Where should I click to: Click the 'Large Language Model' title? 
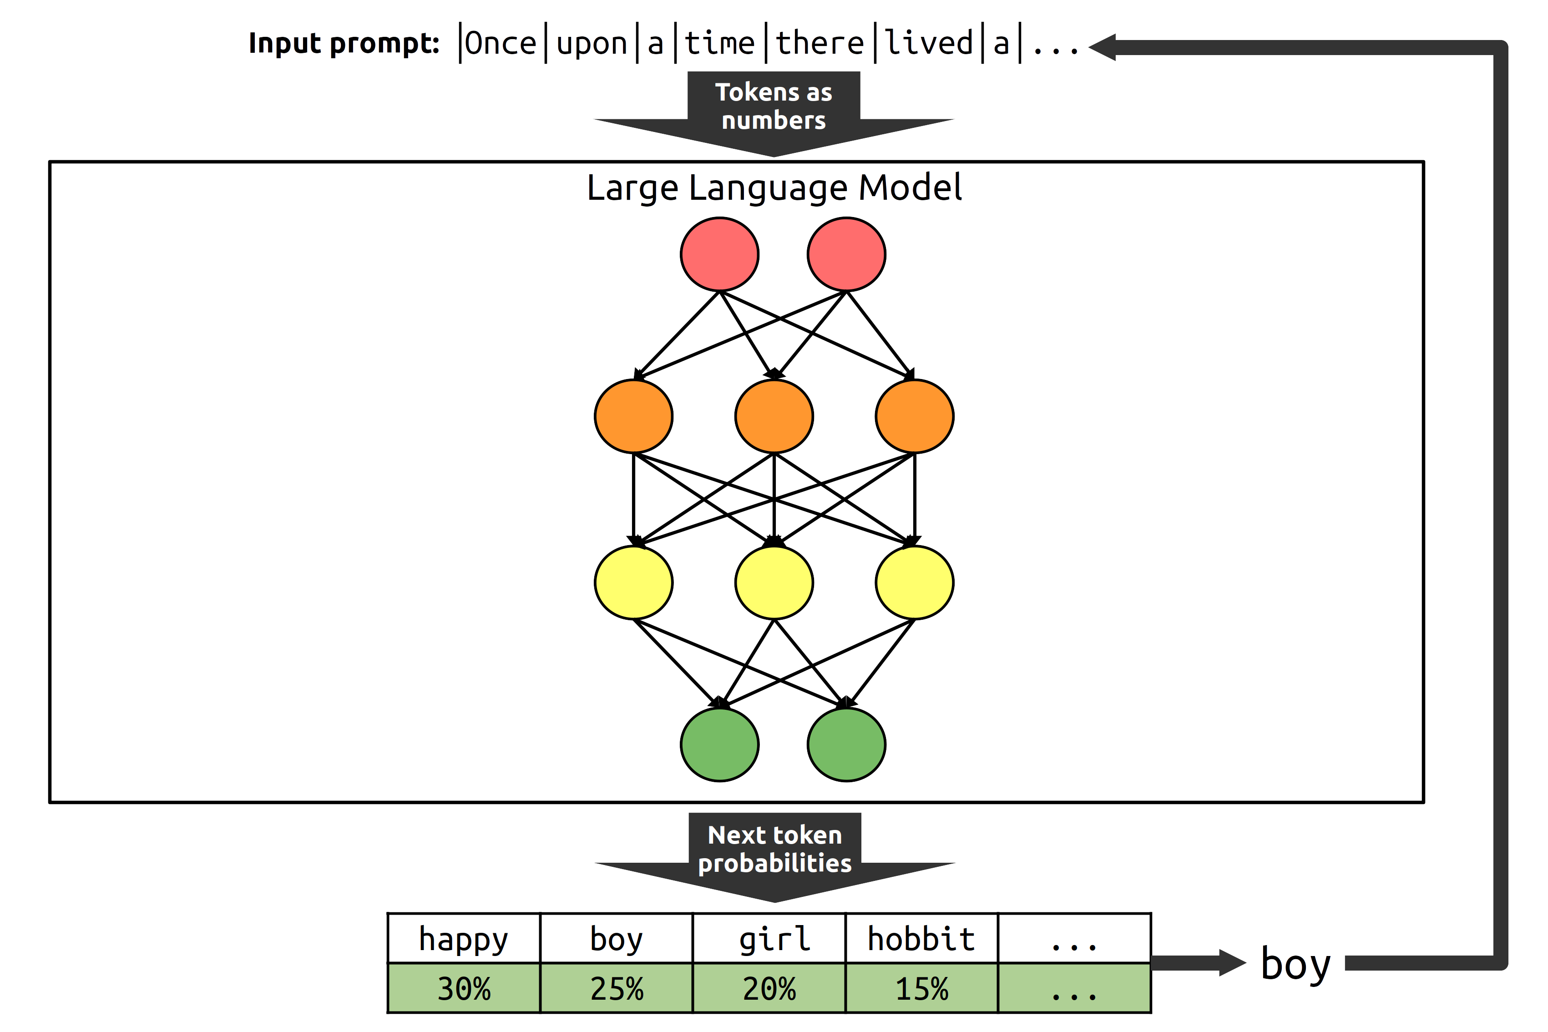(x=774, y=187)
